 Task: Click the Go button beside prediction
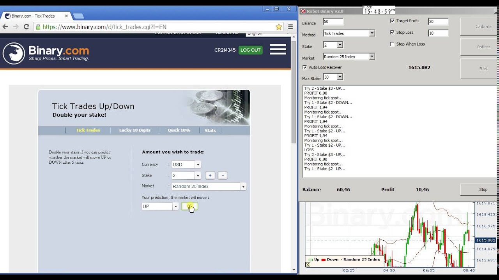(x=190, y=206)
